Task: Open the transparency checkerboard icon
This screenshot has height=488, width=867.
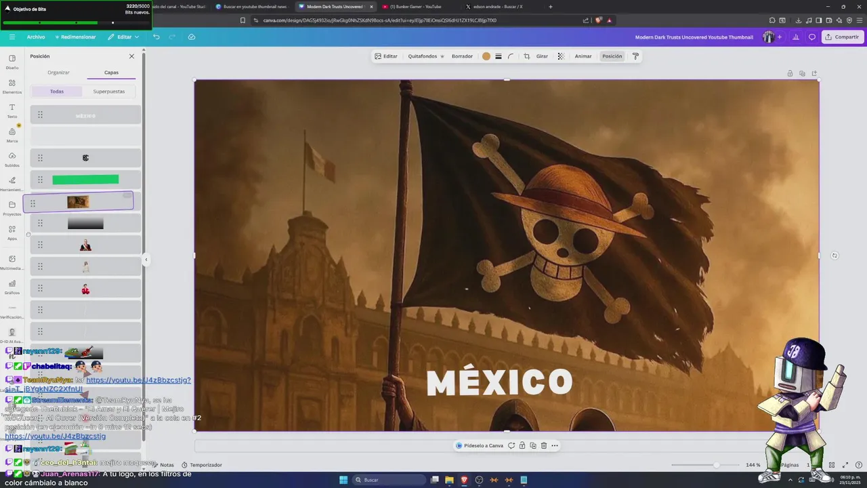Action: coord(561,56)
